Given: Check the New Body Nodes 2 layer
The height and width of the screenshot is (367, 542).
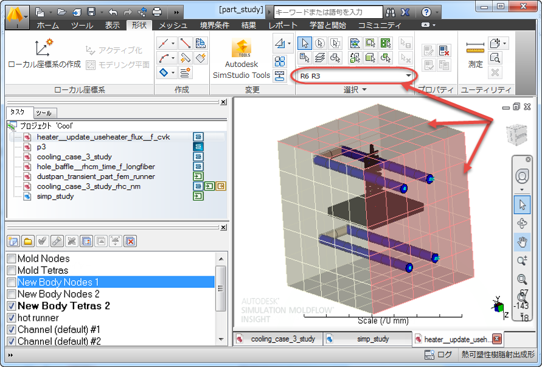Looking at the screenshot, I should point(12,294).
